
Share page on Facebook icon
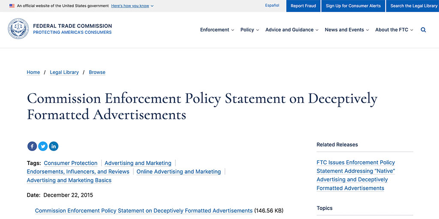point(32,146)
